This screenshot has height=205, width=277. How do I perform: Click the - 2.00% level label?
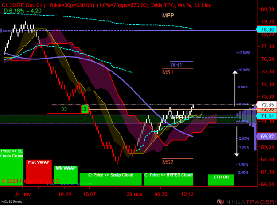(242, 173)
